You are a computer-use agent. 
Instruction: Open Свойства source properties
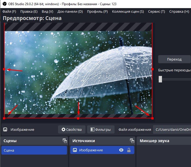(72, 129)
